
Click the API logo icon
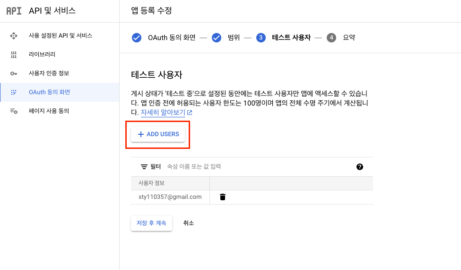(x=14, y=11)
